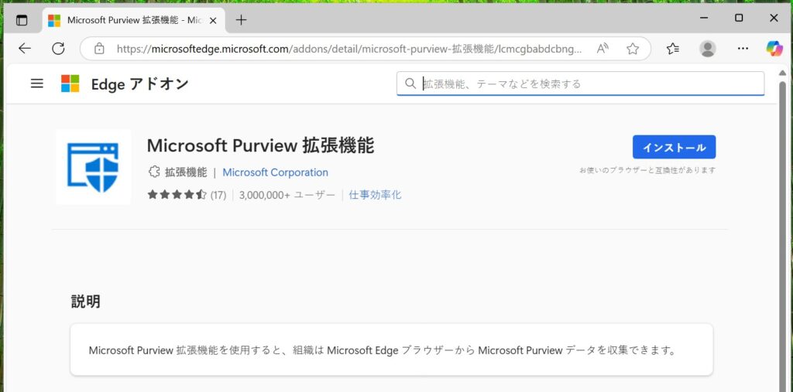The height and width of the screenshot is (392, 793).
Task: Open the Edge Add-ons hamburger menu
Action: 37,84
